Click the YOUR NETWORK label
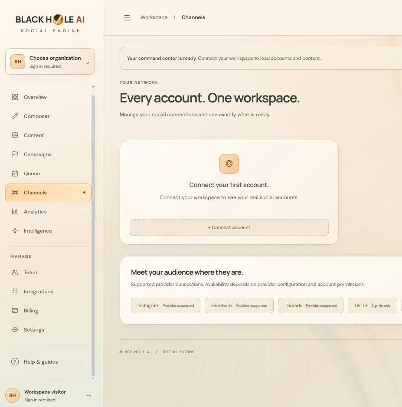402x407 pixels. [x=139, y=82]
